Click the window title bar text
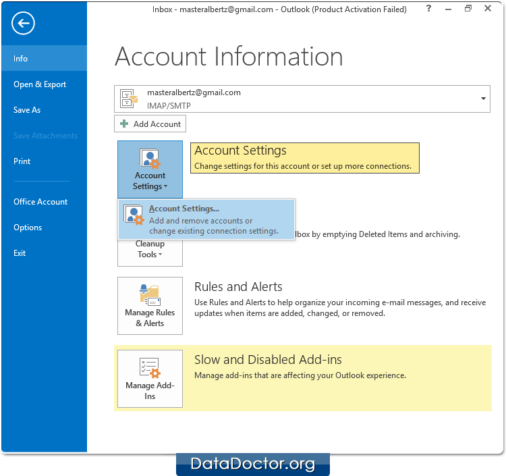The height and width of the screenshot is (476, 506). click(x=279, y=9)
